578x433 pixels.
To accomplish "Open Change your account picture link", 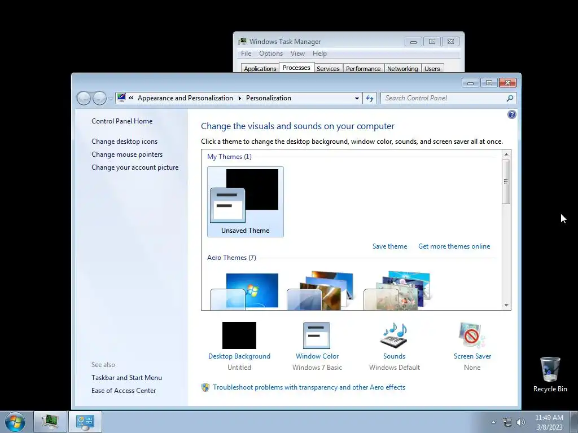I will click(135, 167).
